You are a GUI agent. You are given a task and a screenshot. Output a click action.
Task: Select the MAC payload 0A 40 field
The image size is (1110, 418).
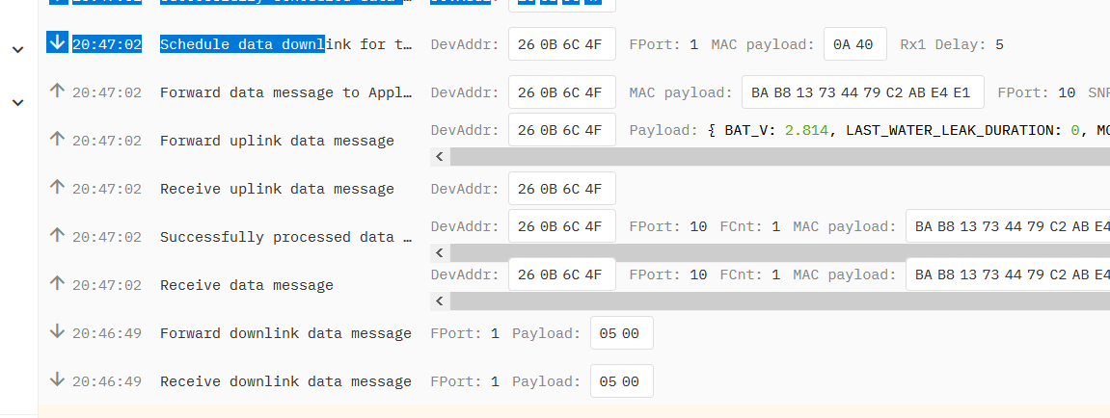(855, 44)
